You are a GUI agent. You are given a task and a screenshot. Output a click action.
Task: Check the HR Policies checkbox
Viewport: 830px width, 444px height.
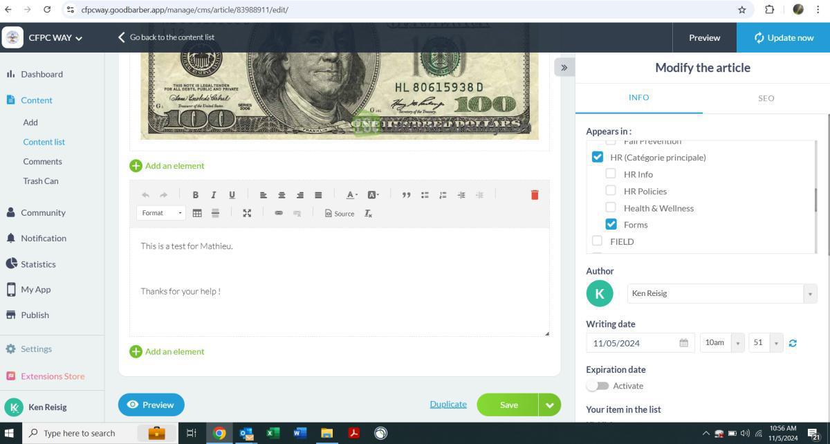point(611,190)
